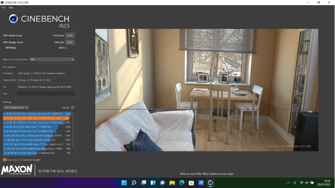This screenshot has height=188, width=335.
Task: Click the Cinebench logo sphere icon
Action: pyautogui.click(x=13, y=19)
